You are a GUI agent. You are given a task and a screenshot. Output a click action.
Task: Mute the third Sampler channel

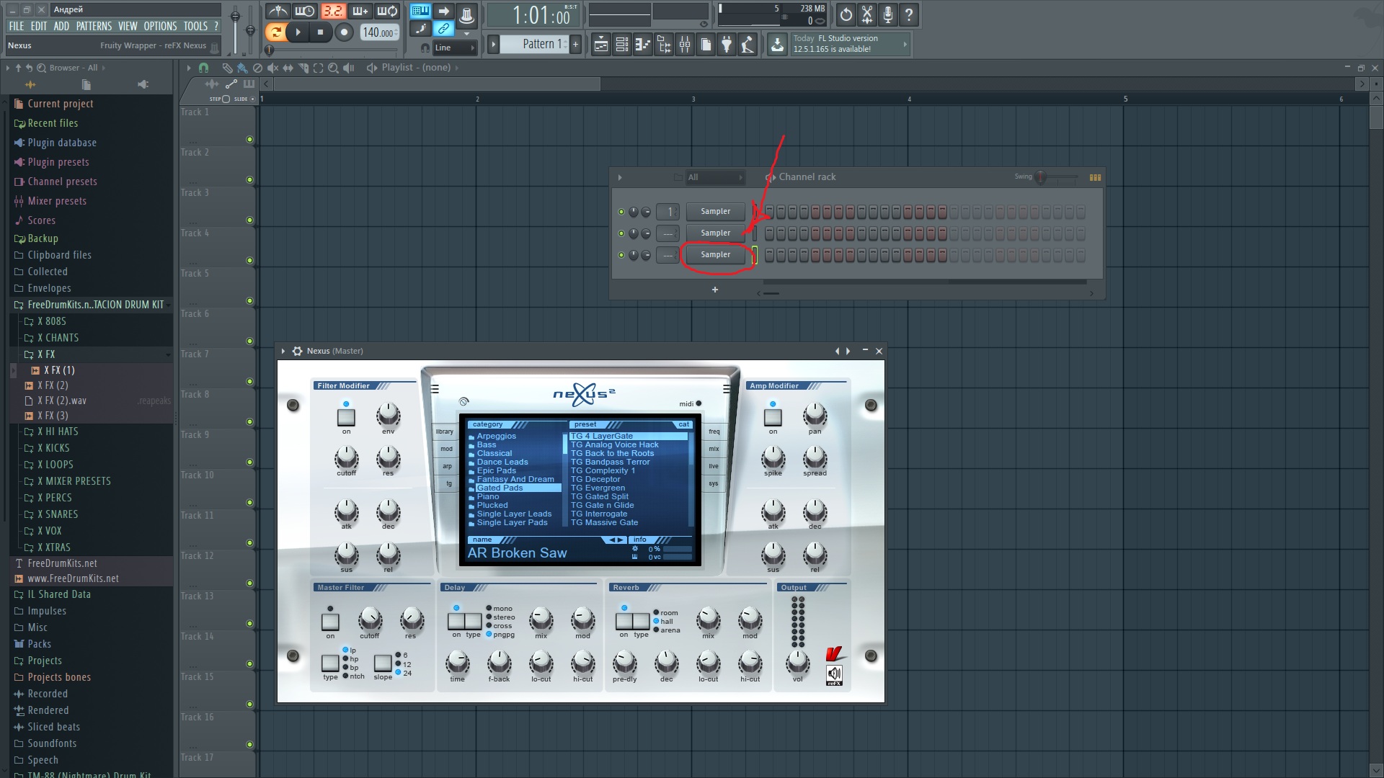click(x=621, y=255)
